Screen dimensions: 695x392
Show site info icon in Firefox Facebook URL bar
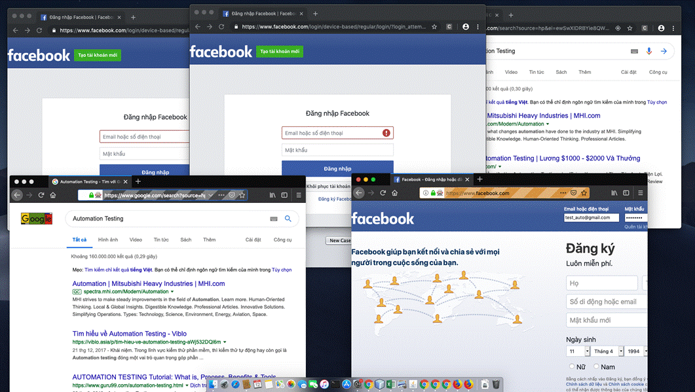coord(426,192)
